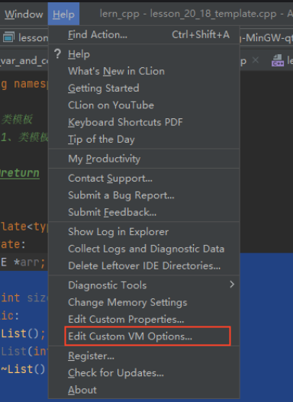The width and height of the screenshot is (293, 402).
Task: Click the Ctrl+Shift+A shortcut label
Action: click(x=201, y=34)
